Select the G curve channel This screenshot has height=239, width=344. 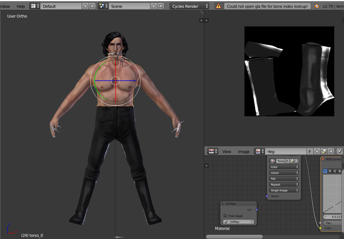point(335,171)
